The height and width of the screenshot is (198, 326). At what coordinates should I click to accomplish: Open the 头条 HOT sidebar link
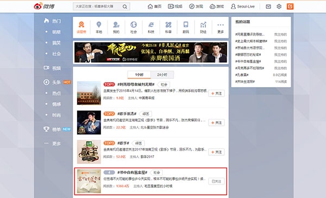pyautogui.click(x=57, y=82)
